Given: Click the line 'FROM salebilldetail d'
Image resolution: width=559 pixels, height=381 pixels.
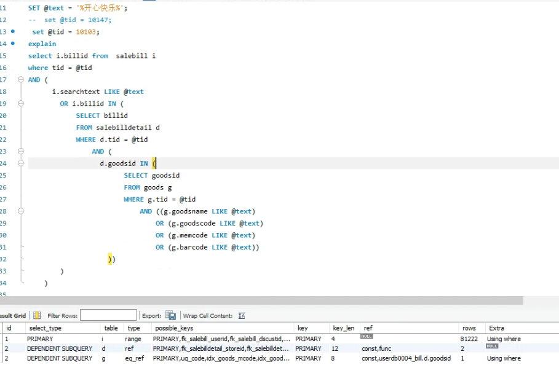Looking at the screenshot, I should (x=117, y=128).
